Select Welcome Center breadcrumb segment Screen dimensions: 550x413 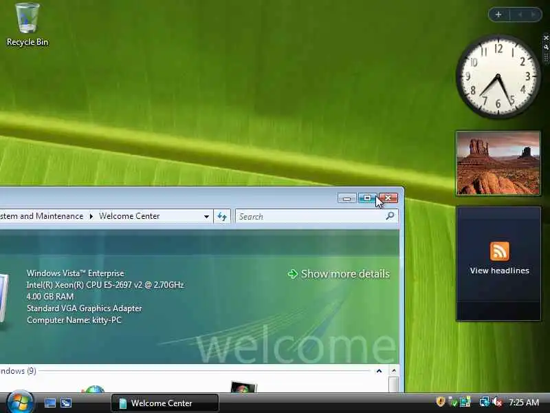tap(129, 216)
